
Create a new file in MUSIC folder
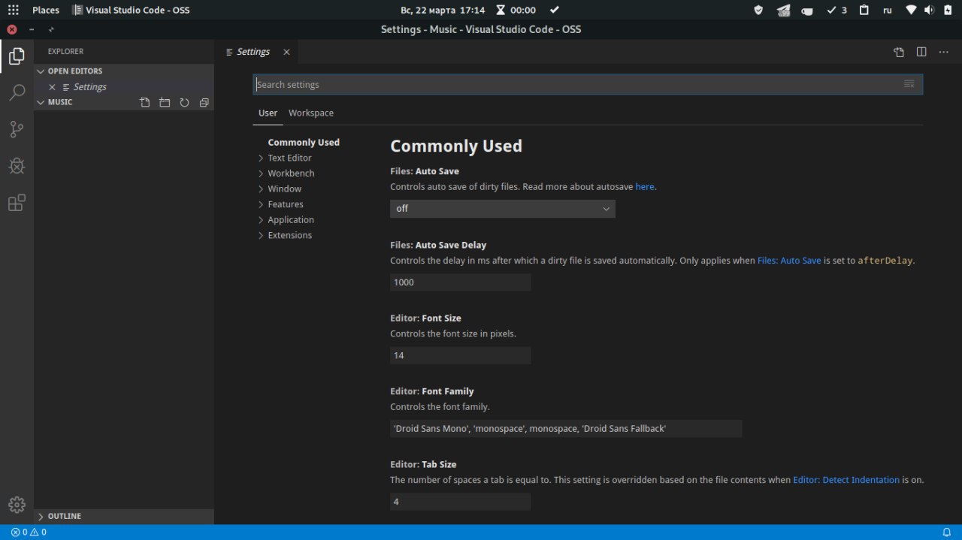pyautogui.click(x=145, y=102)
